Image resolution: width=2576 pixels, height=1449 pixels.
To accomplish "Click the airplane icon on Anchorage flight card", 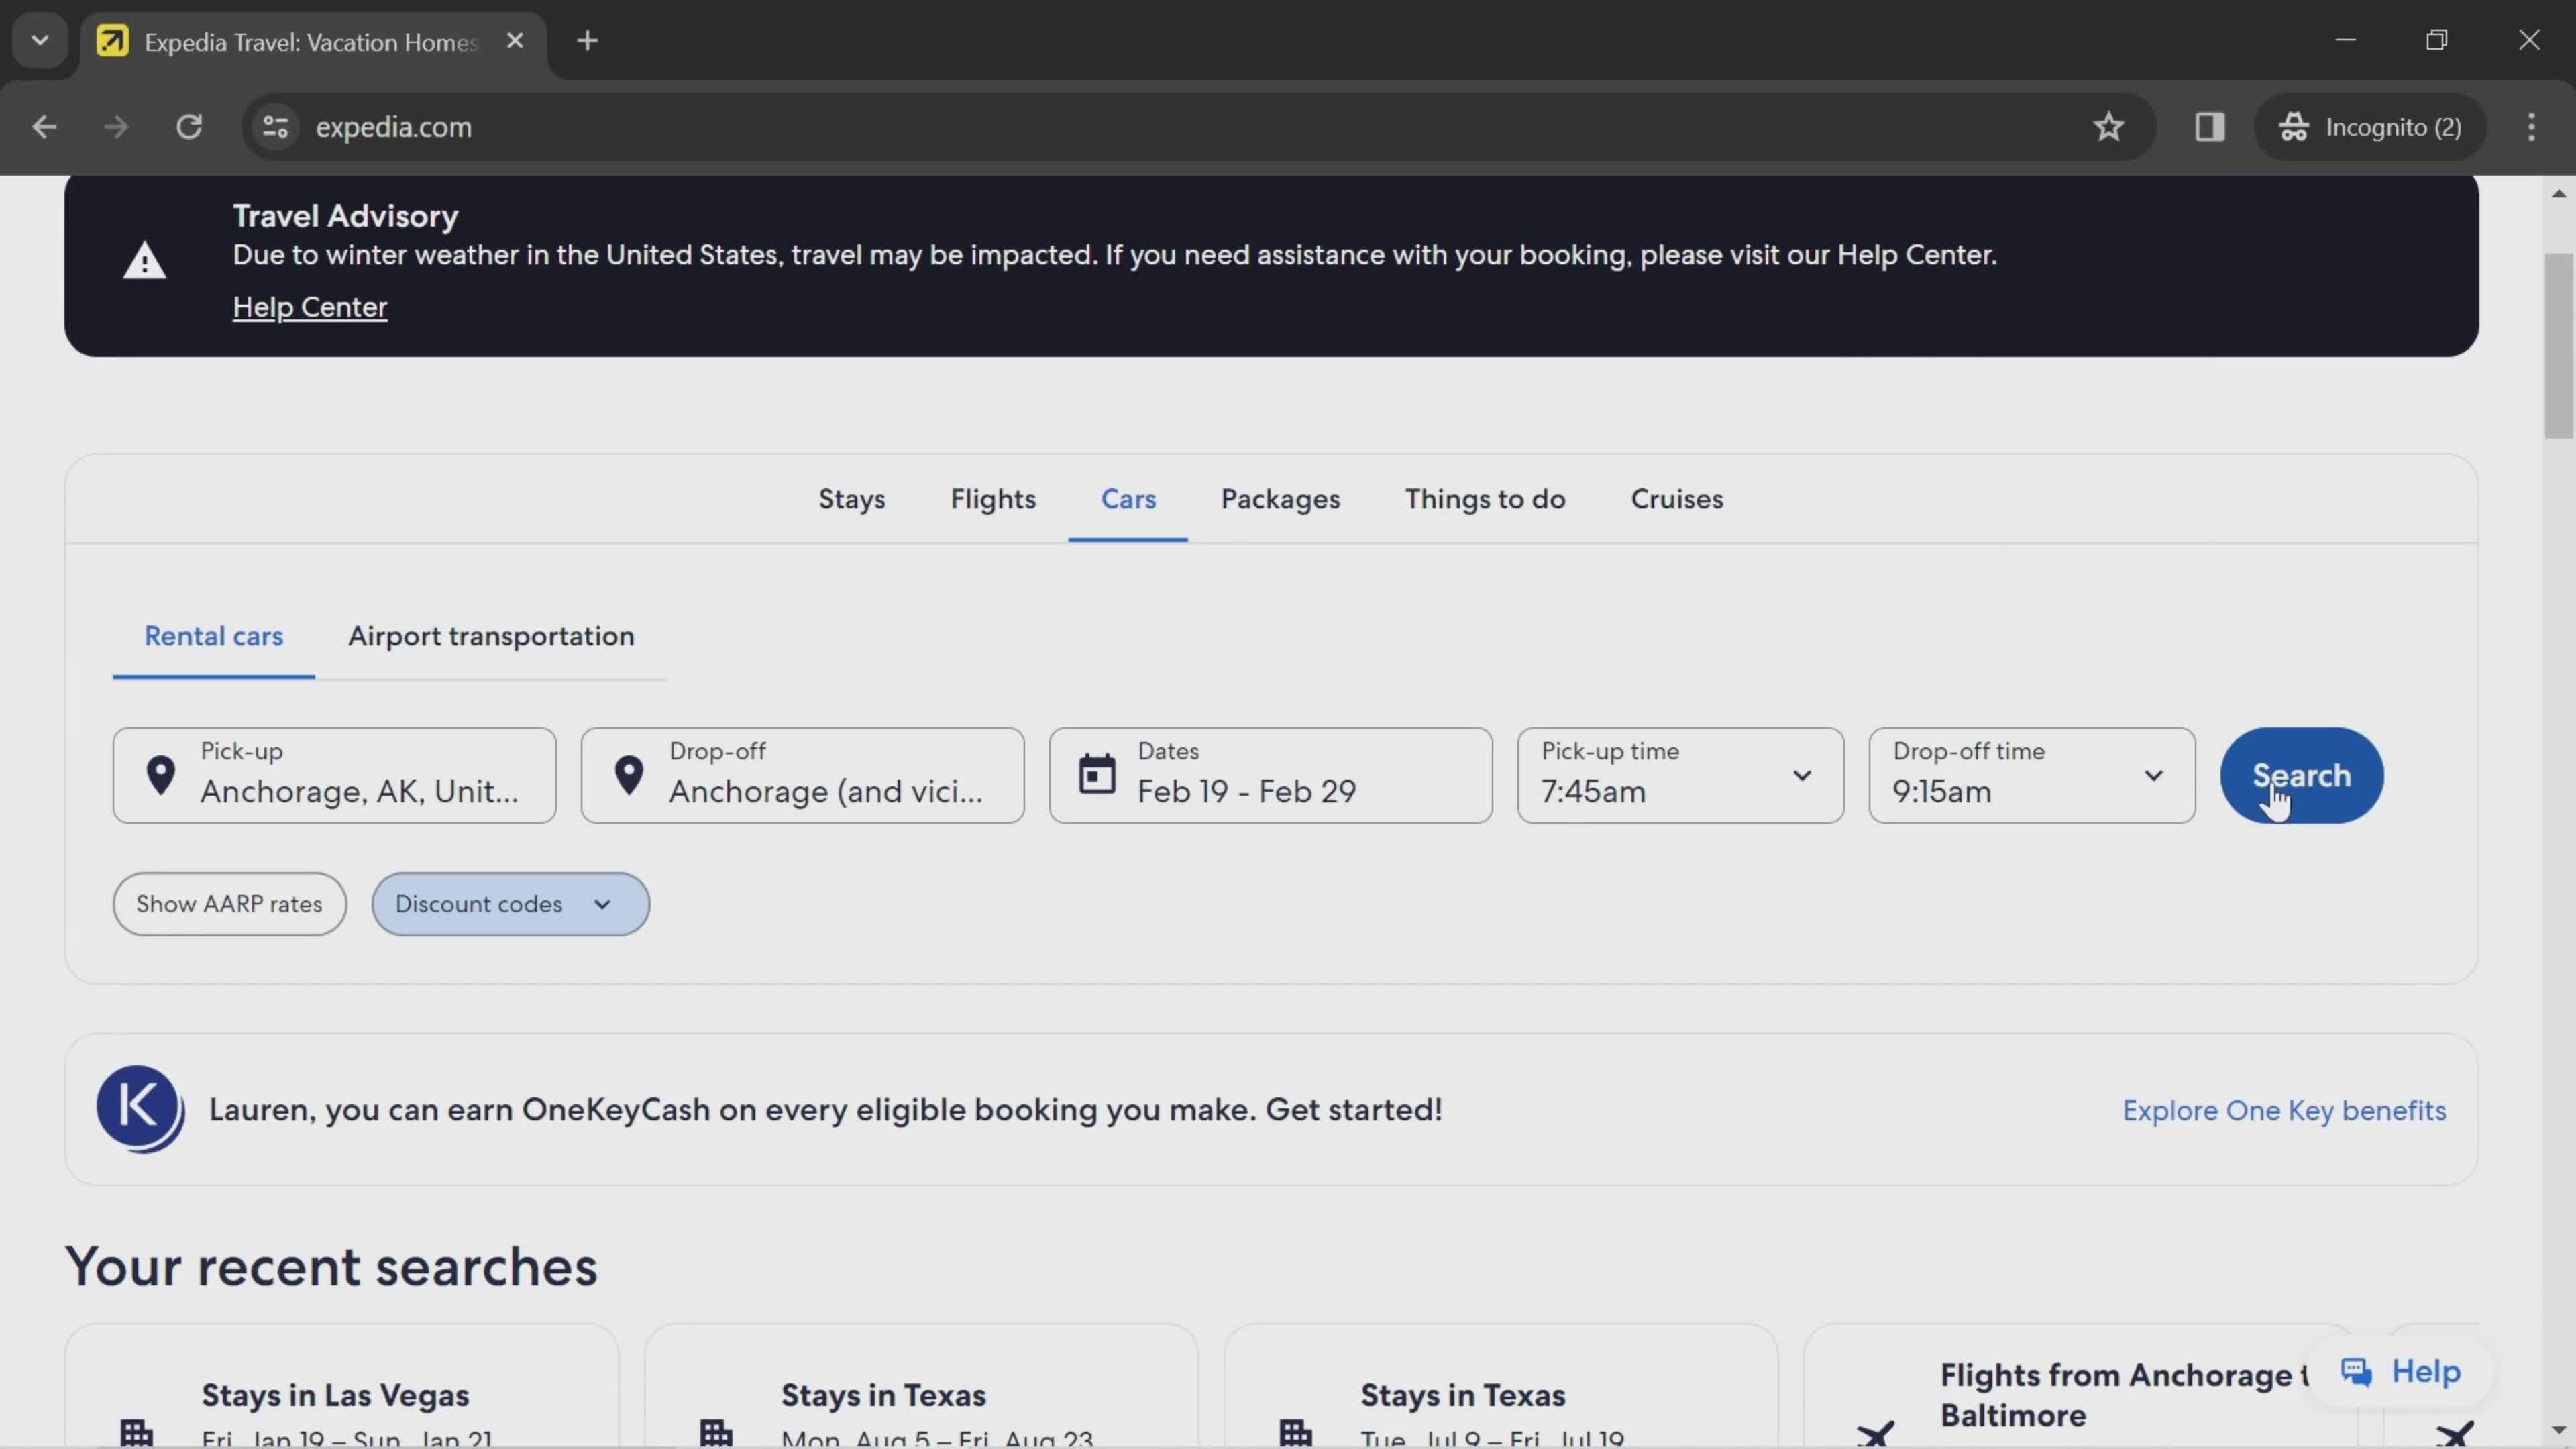I will click(1875, 1434).
